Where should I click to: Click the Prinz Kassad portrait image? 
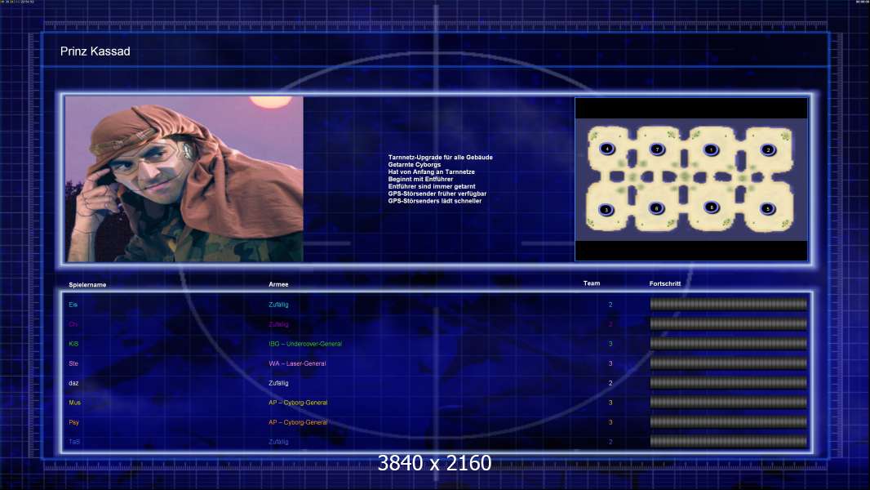tap(184, 179)
